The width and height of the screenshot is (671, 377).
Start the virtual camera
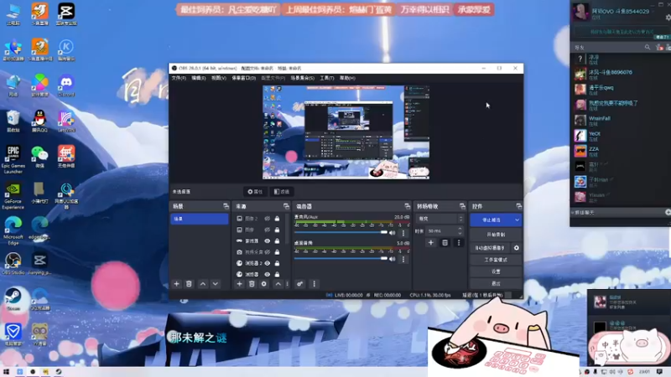click(x=490, y=248)
